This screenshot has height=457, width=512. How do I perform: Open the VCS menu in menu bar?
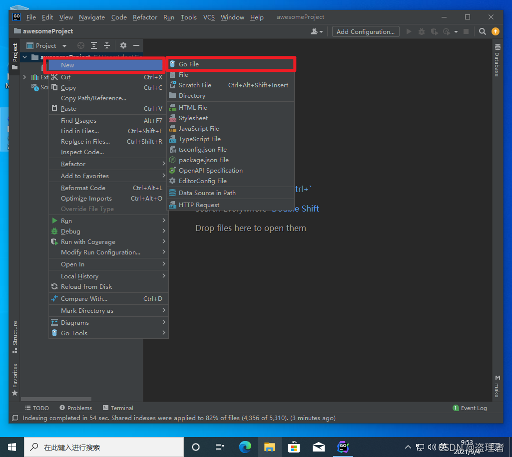tap(209, 17)
